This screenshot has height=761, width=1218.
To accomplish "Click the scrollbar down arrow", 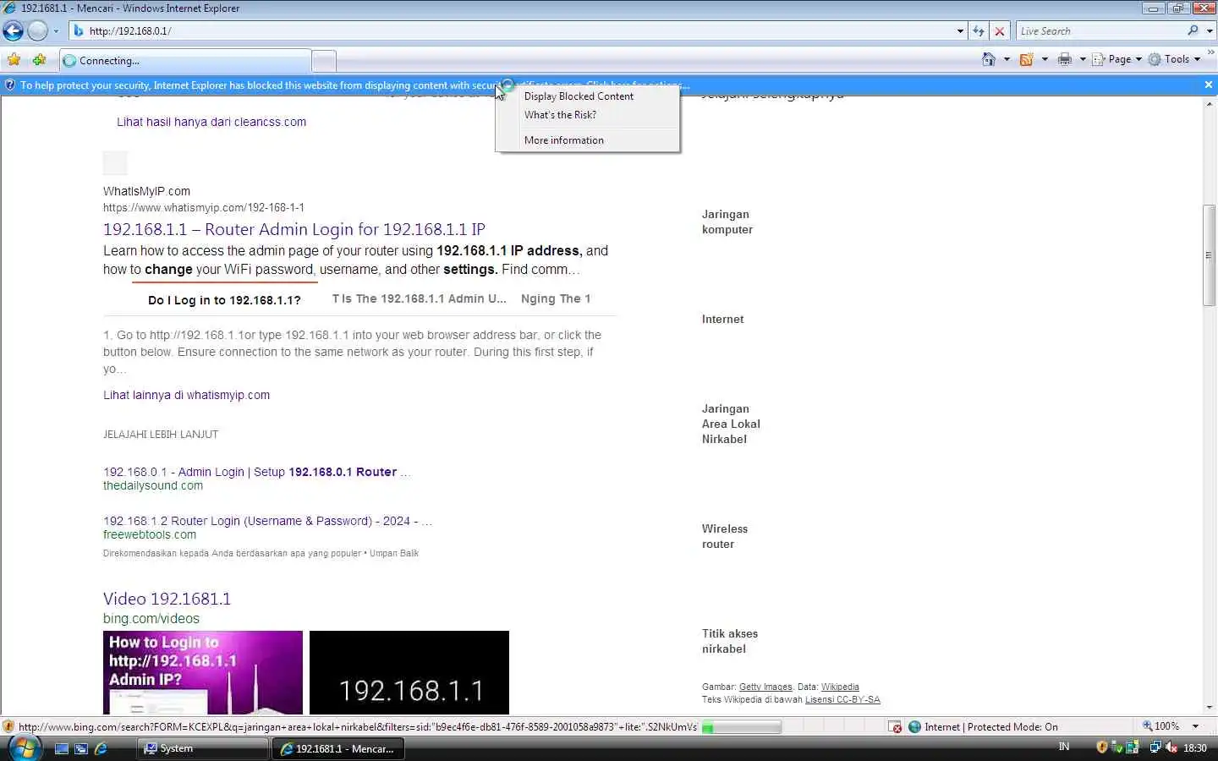I will coord(1209,707).
